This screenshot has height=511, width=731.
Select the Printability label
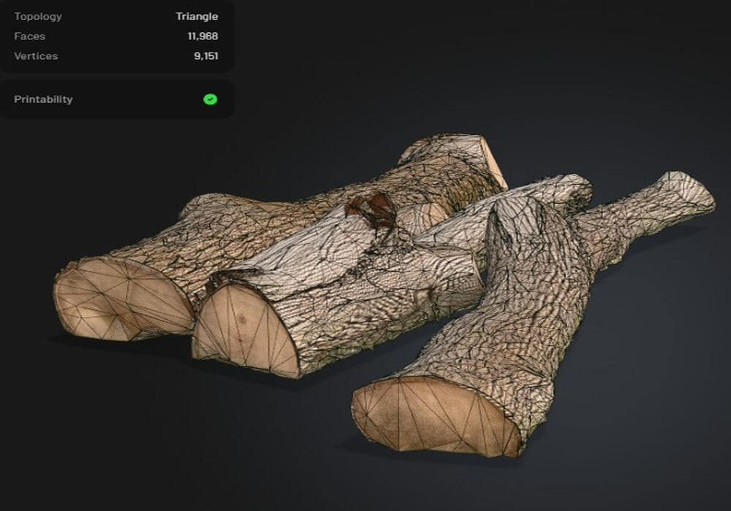pos(43,99)
